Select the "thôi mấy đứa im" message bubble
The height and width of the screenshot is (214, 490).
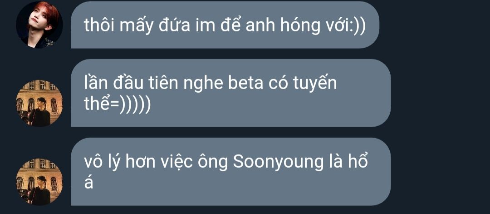225,25
